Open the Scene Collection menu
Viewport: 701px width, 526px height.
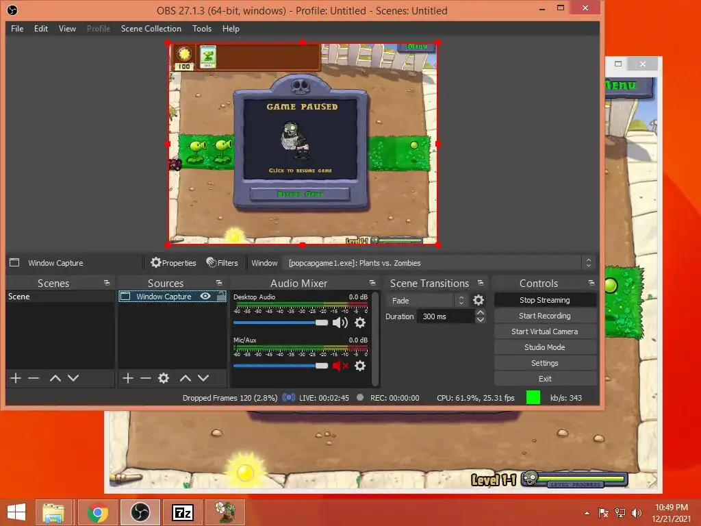point(151,29)
